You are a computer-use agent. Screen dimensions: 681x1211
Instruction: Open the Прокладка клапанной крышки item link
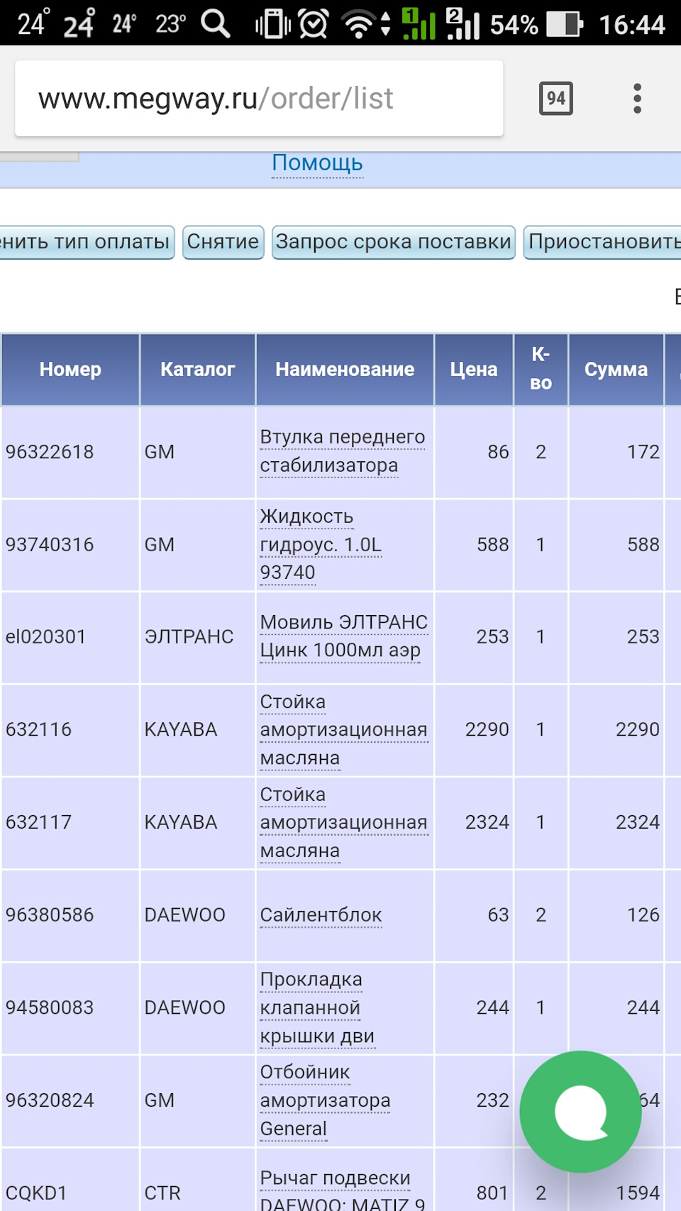(316, 1007)
